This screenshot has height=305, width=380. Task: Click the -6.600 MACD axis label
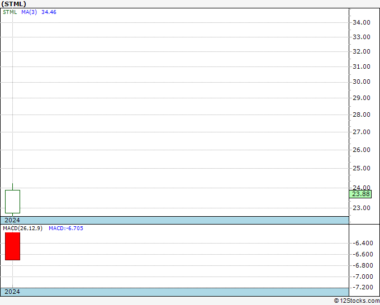(363, 254)
